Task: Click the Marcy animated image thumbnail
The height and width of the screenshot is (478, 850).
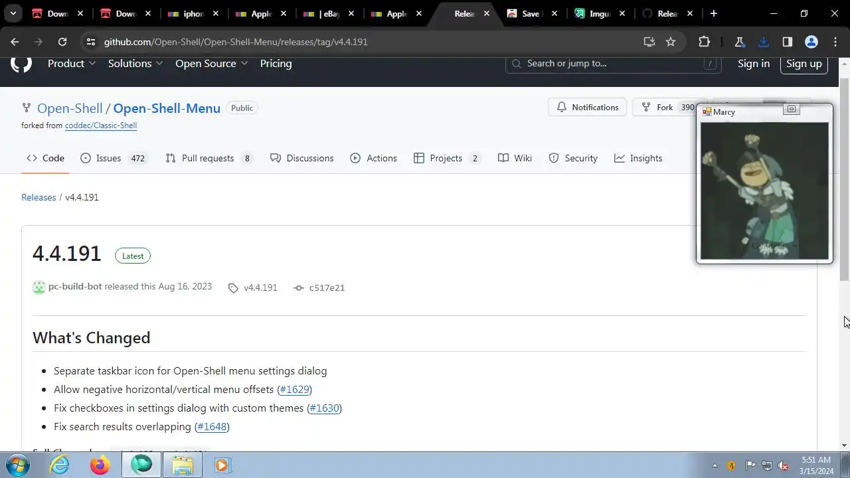Action: point(764,191)
